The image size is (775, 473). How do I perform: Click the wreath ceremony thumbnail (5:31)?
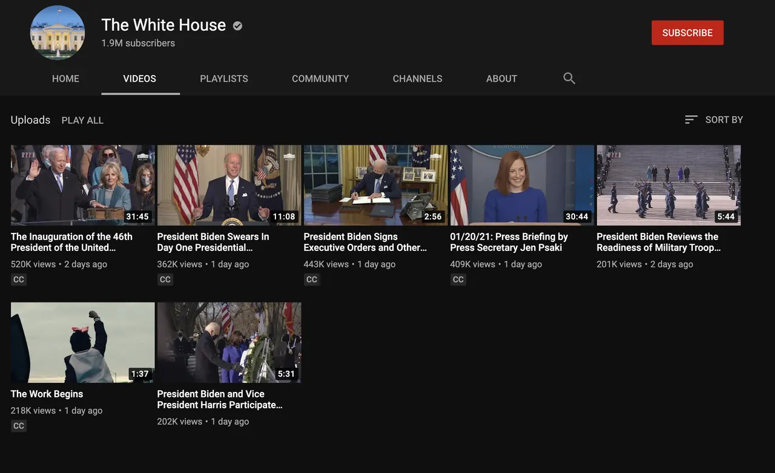tap(229, 342)
